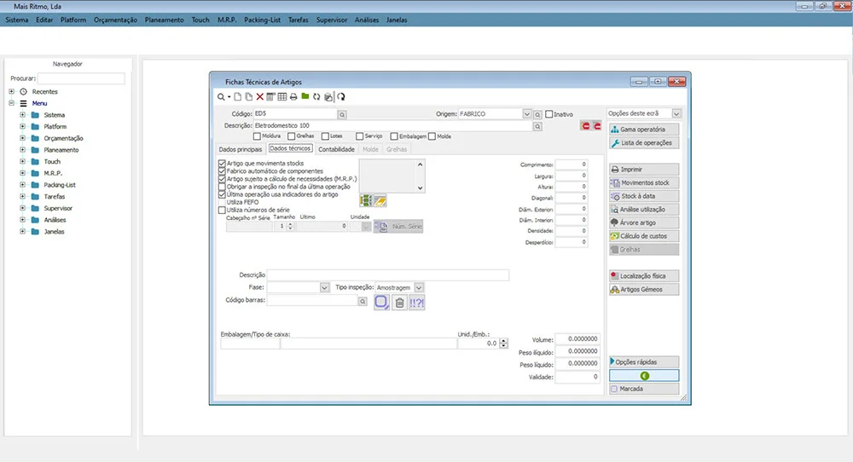Viewport: 853px width, 462px height.
Task: Click the second red no-entry icon
Action: click(x=597, y=126)
